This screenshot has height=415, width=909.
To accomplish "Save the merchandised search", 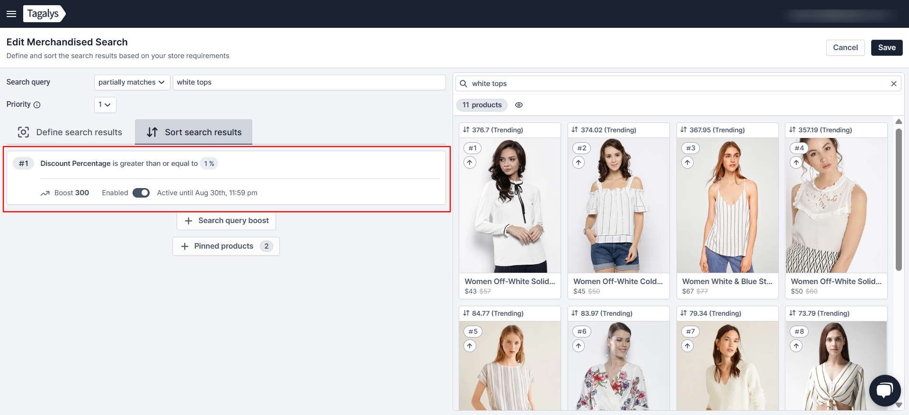I will click(887, 48).
